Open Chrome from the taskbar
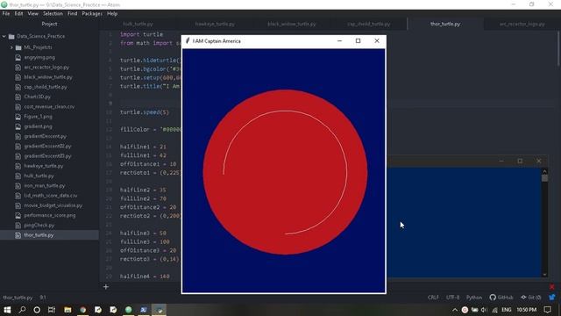The height and width of the screenshot is (316, 561). click(x=83, y=310)
